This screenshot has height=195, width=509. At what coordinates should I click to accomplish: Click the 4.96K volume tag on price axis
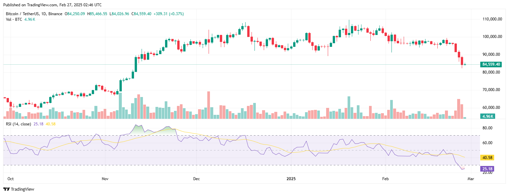click(x=487, y=116)
